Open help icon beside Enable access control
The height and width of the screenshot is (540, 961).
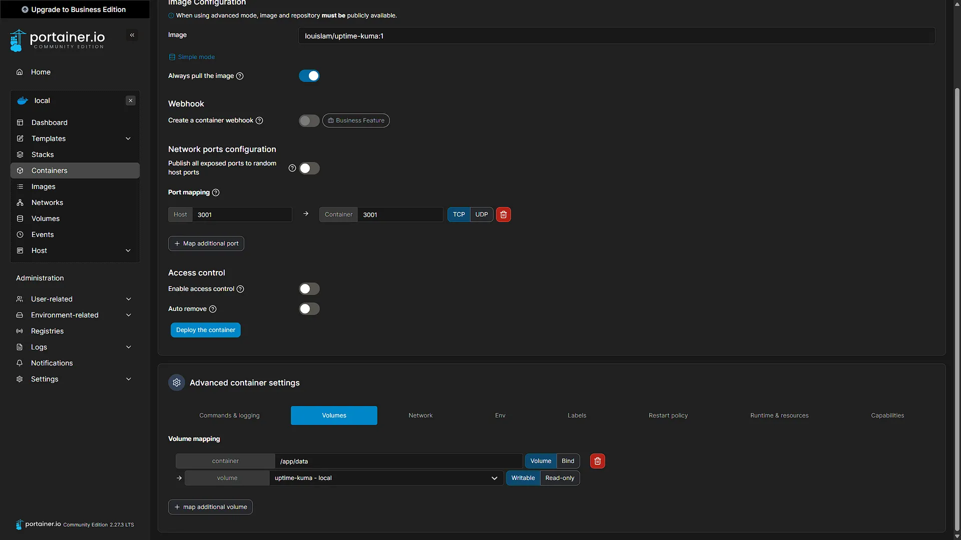(x=240, y=289)
